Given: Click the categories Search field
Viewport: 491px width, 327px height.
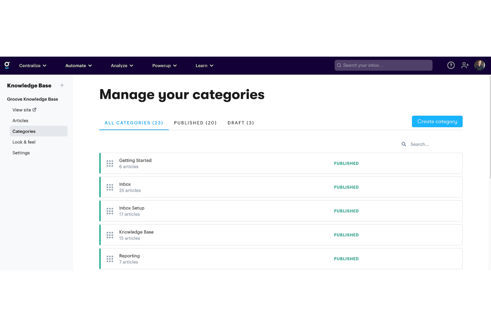Looking at the screenshot, I should [431, 144].
